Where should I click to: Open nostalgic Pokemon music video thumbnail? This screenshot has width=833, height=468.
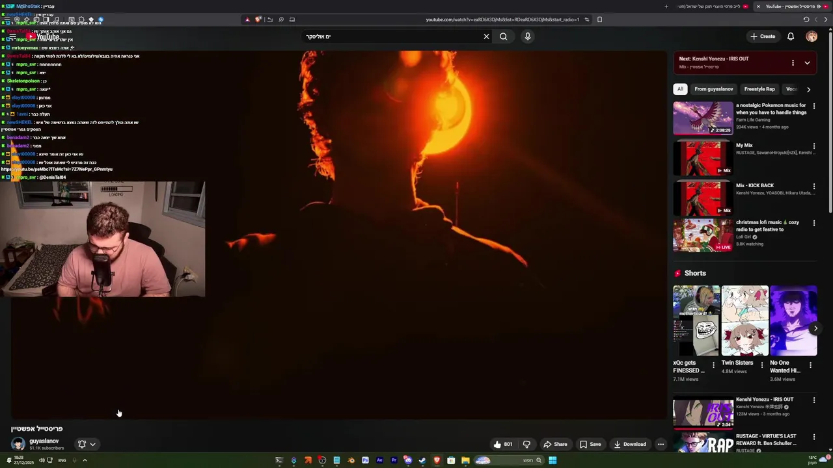click(x=703, y=118)
